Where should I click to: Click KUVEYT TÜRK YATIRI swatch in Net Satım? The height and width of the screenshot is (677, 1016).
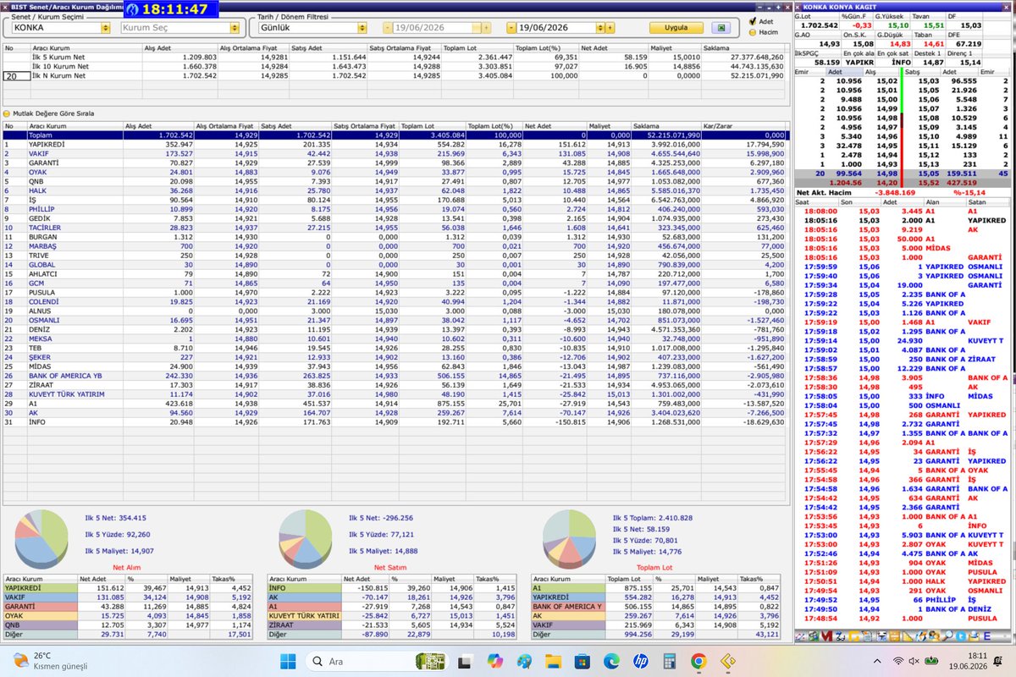[x=304, y=615]
